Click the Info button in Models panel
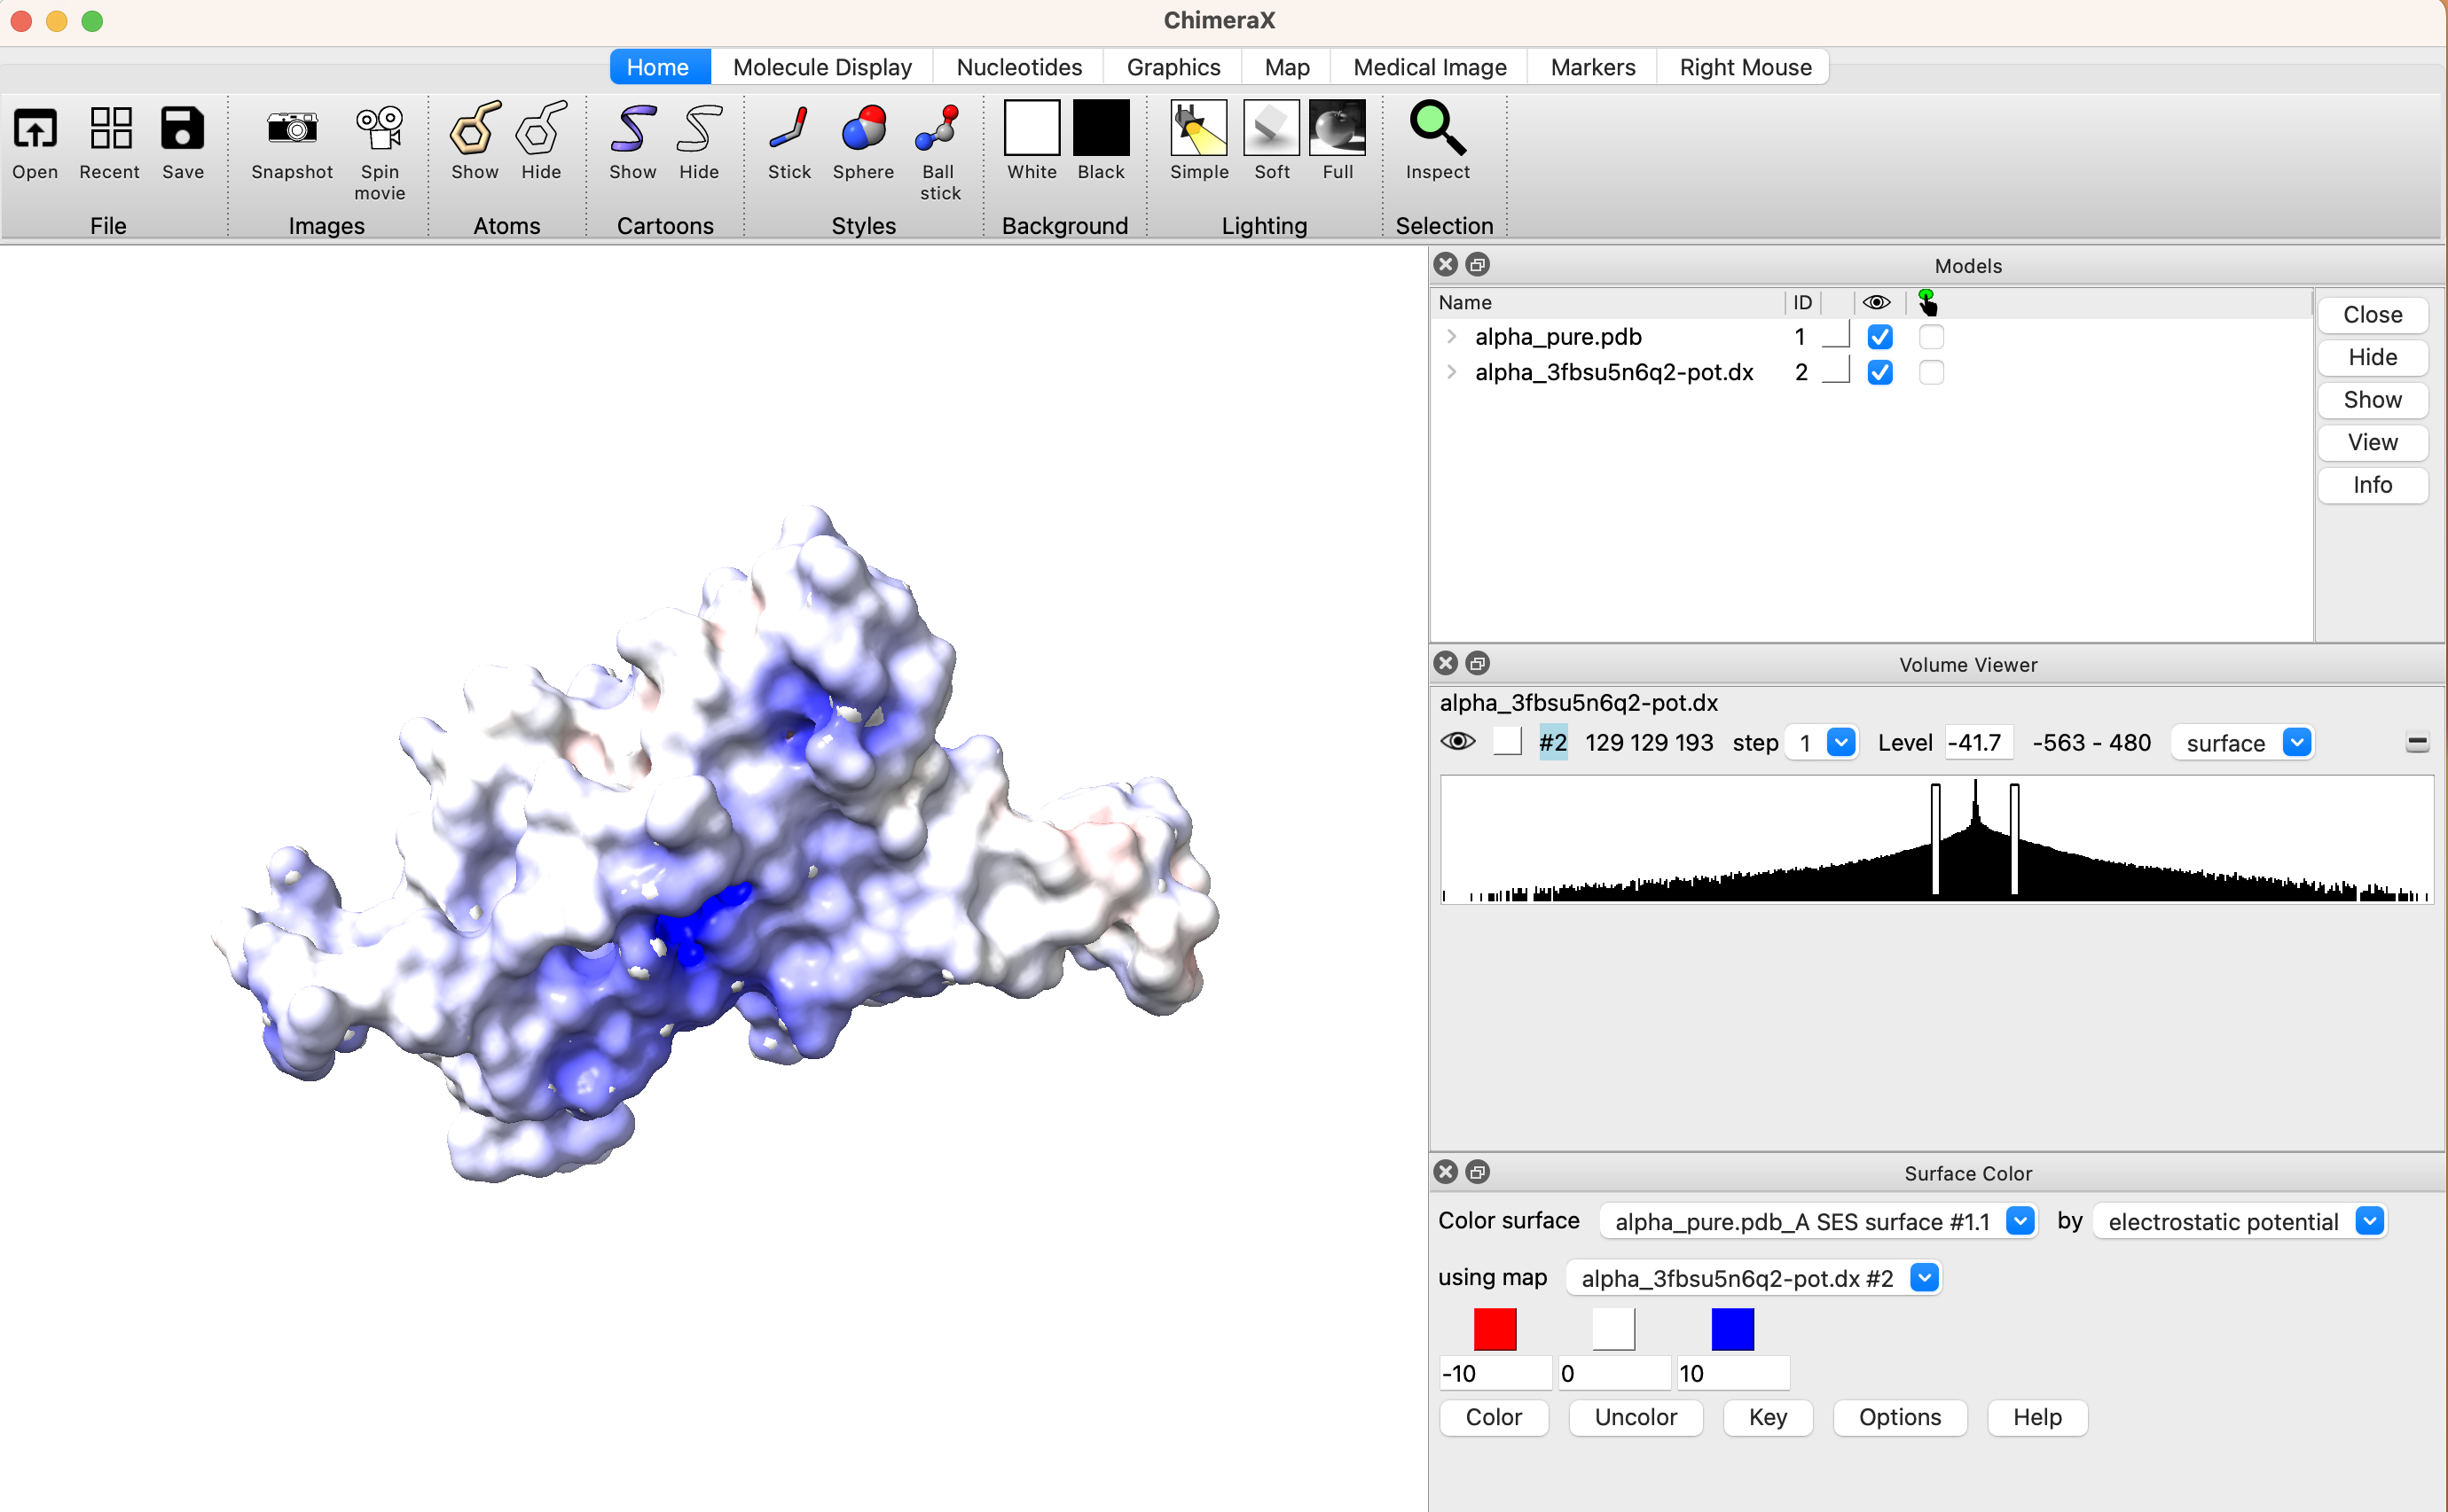Image resolution: width=2448 pixels, height=1512 pixels. pyautogui.click(x=2372, y=485)
